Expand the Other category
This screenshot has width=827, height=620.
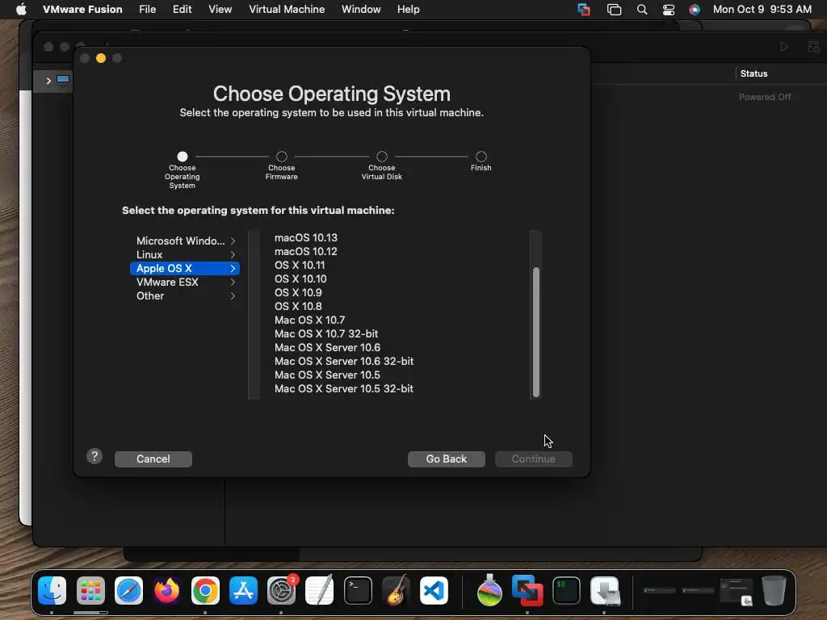pyautogui.click(x=185, y=295)
